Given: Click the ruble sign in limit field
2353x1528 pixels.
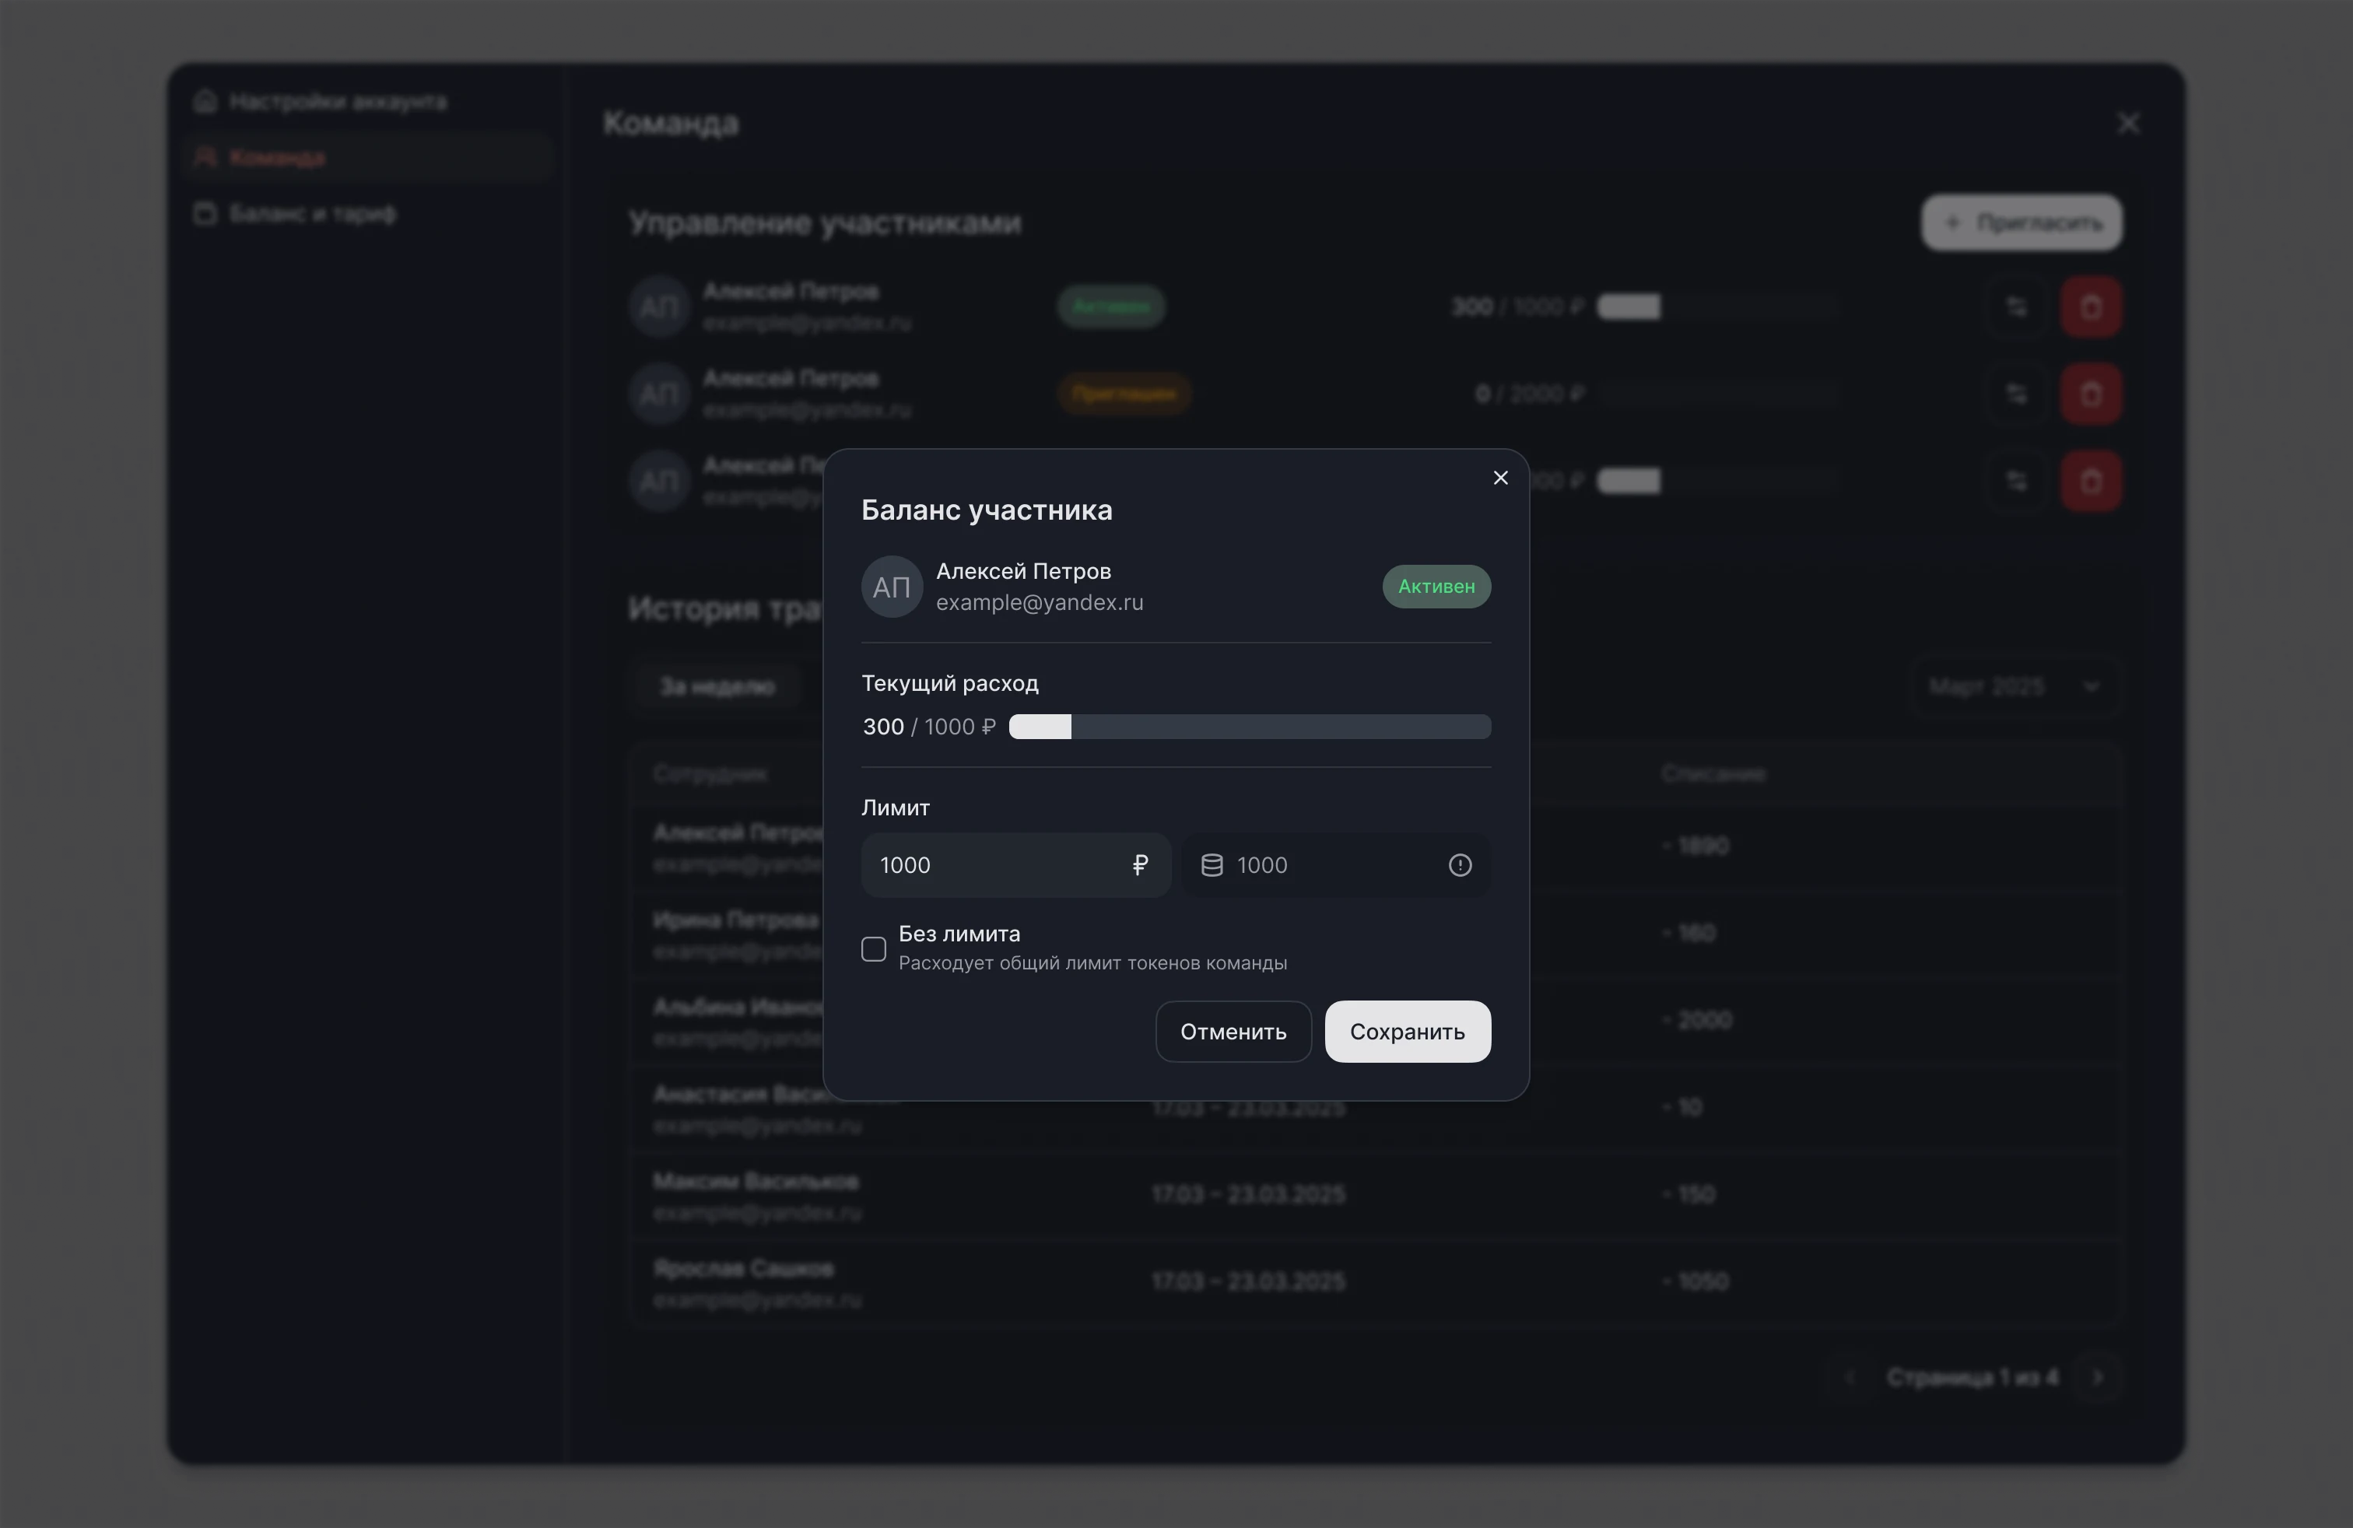Looking at the screenshot, I should [1140, 866].
